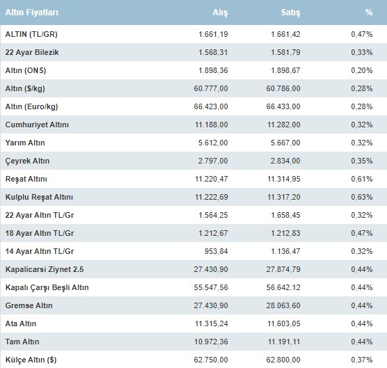Screen dimensions: 387x368
Task: Click the Altın Fiyatları column header
Action: click(x=31, y=13)
